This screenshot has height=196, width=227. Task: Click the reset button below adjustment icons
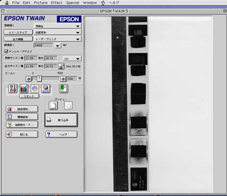29,96
